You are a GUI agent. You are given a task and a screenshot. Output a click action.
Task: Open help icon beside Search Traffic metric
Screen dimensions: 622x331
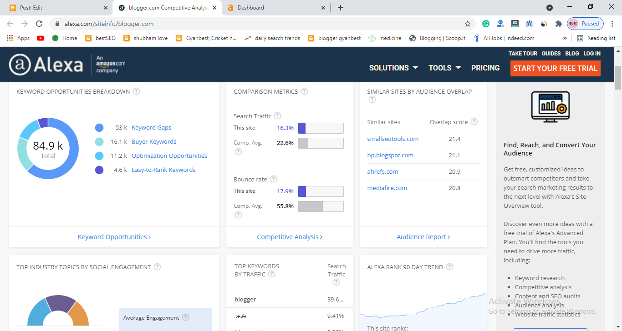[277, 116]
